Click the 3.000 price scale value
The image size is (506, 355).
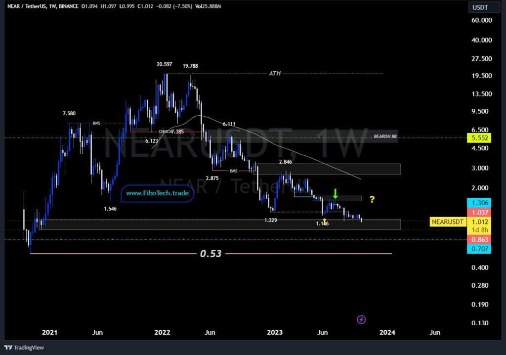pos(480,168)
